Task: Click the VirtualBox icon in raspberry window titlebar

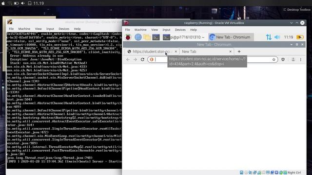Action: pyautogui.click(x=126, y=23)
